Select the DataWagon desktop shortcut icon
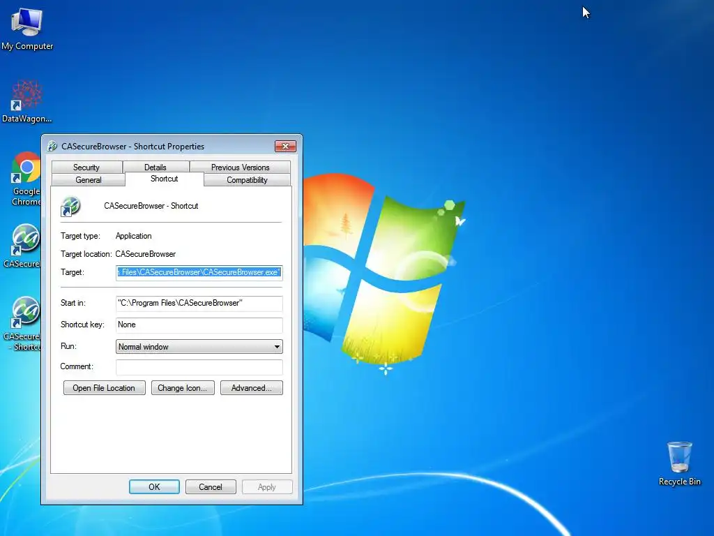 [27, 101]
